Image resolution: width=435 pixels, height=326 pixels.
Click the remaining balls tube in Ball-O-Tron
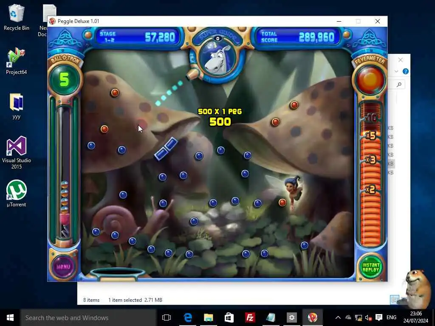(x=65, y=172)
